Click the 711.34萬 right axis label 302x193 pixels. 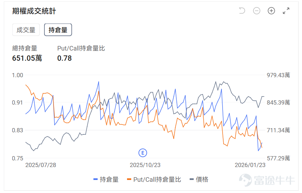pos(278,131)
